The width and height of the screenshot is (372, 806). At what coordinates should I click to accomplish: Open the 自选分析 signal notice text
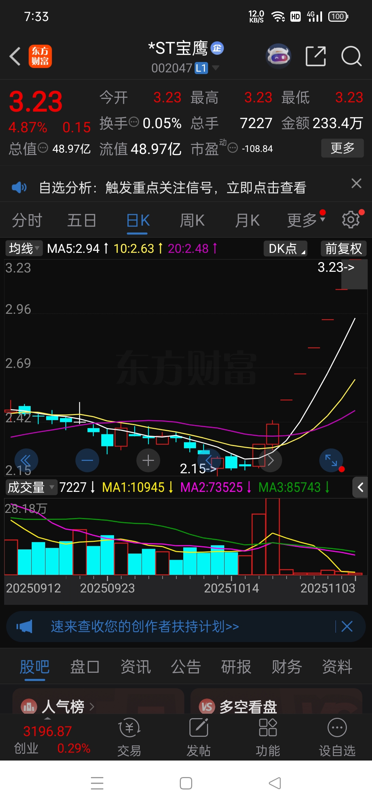click(x=173, y=188)
